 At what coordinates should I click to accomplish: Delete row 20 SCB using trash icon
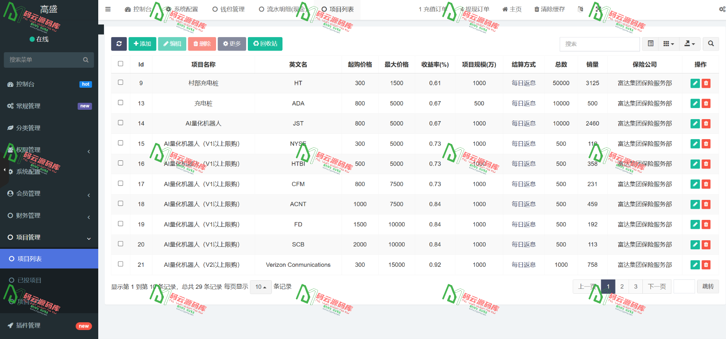(706, 244)
